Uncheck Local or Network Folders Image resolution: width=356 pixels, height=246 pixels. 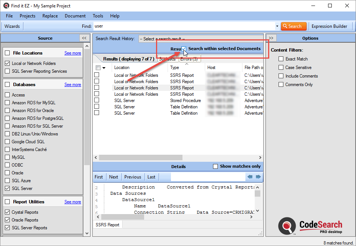[x=7, y=63]
